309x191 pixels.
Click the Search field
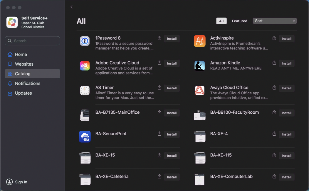pyautogui.click(x=32, y=41)
